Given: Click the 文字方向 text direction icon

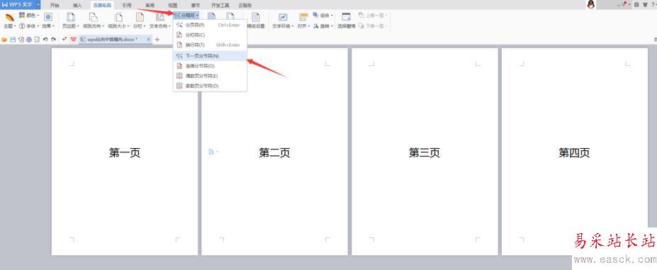Looking at the screenshot, I should tap(160, 17).
